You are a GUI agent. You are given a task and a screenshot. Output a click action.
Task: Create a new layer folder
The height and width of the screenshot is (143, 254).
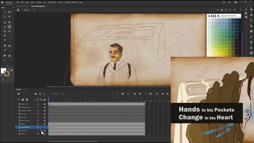(23, 100)
